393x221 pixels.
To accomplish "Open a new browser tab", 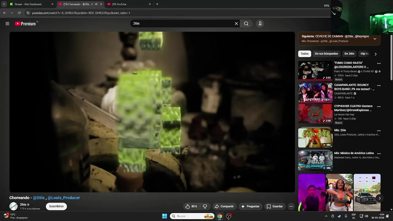I will pos(157,4).
